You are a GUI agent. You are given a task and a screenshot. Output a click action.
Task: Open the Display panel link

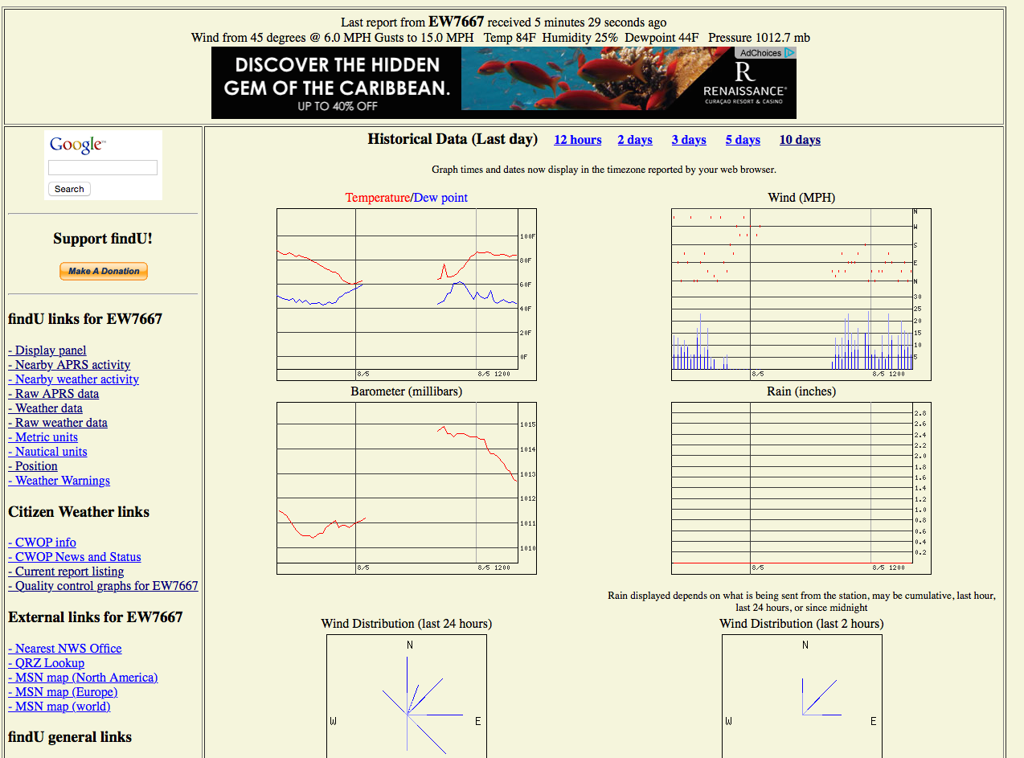[47, 350]
